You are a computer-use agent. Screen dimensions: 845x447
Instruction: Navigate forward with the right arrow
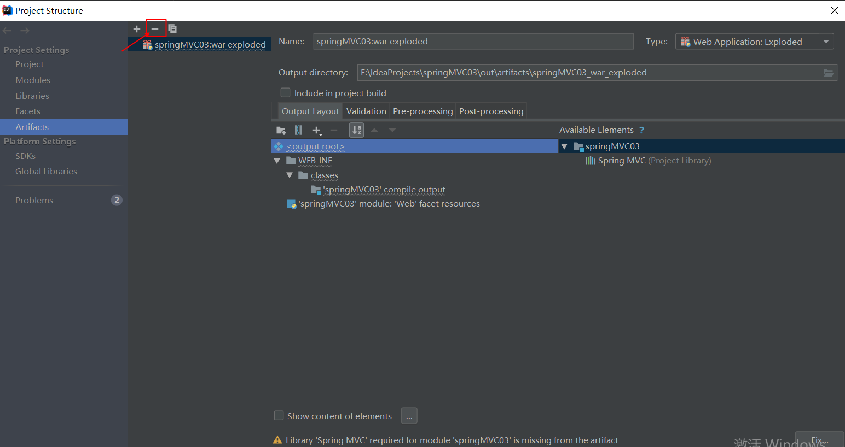(x=25, y=31)
